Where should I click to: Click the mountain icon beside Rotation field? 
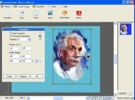[40, 39]
